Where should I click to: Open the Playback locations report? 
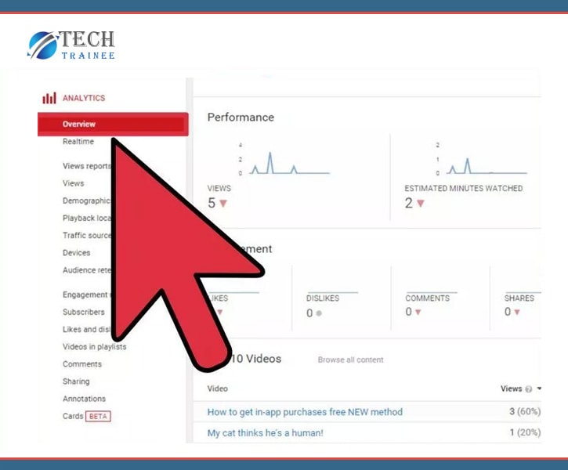point(87,218)
